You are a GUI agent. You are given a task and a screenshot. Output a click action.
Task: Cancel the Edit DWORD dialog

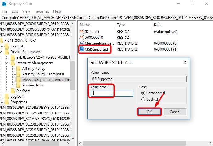pos(174,112)
